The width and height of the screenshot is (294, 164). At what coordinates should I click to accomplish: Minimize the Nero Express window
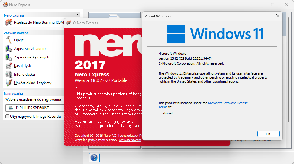click(x=259, y=5)
